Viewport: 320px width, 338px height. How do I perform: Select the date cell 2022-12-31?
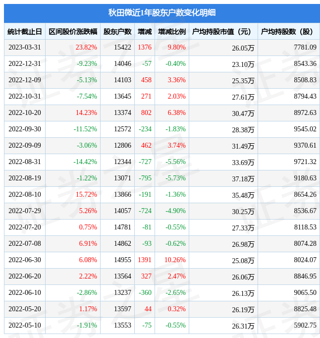pyautogui.click(x=25, y=63)
